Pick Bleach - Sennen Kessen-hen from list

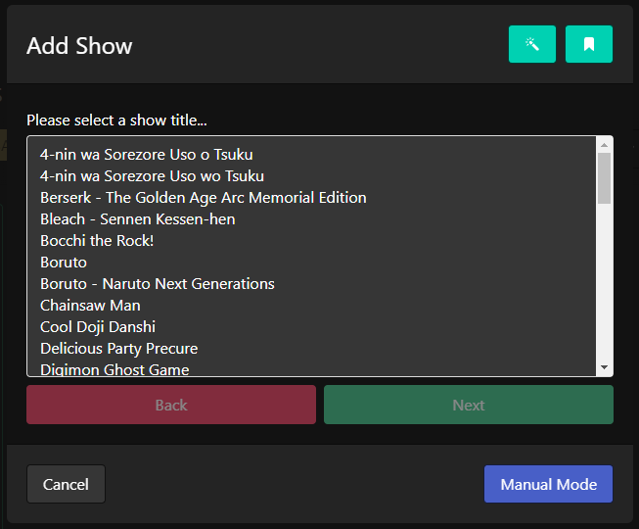(311, 219)
